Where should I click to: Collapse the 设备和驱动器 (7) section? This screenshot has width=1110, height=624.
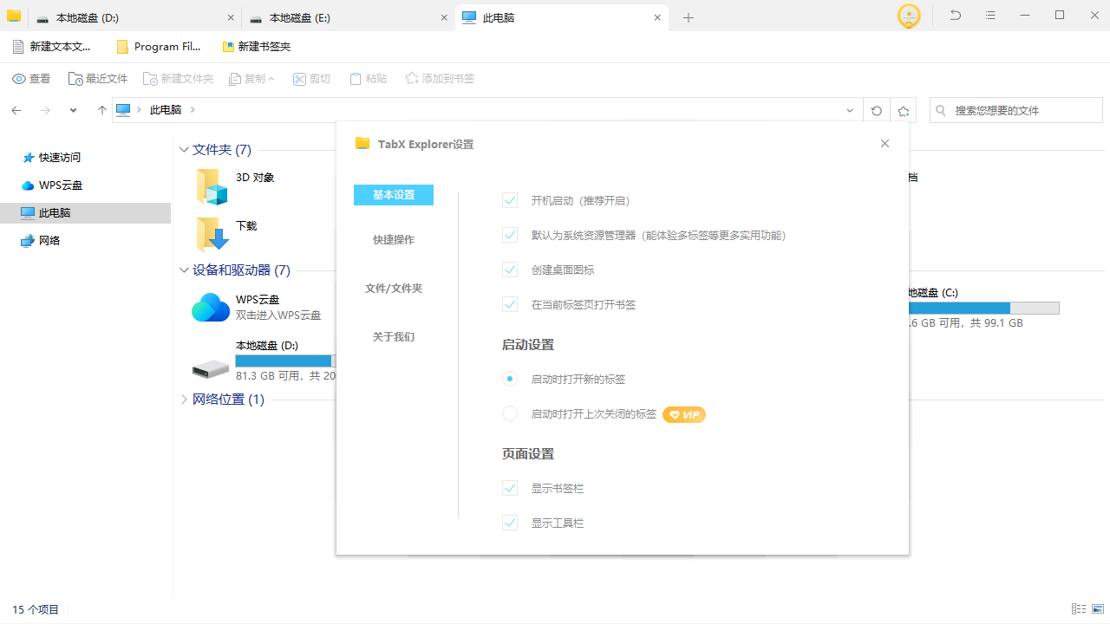tap(183, 270)
